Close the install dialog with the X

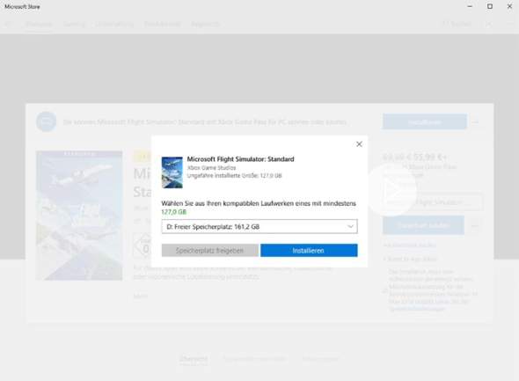[359, 144]
